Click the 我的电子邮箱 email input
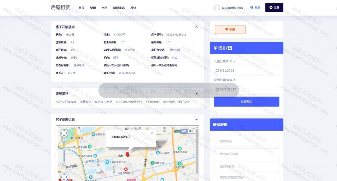This screenshot has height=181, width=337. pos(246,154)
